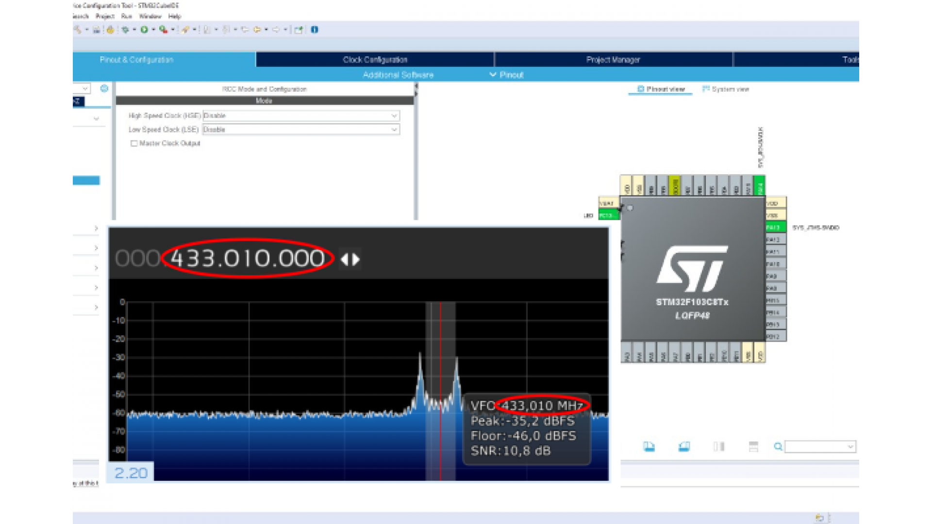Screen dimensions: 932x524
Task: Click the horizontal split layout icon
Action: pos(753,446)
